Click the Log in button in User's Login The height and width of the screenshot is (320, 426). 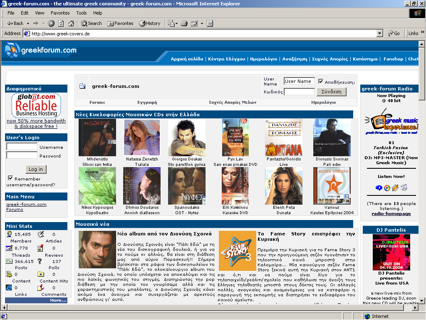coord(36,169)
